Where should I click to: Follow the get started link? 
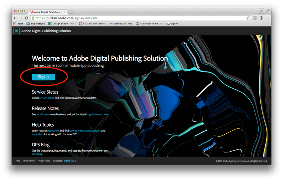click(x=53, y=131)
